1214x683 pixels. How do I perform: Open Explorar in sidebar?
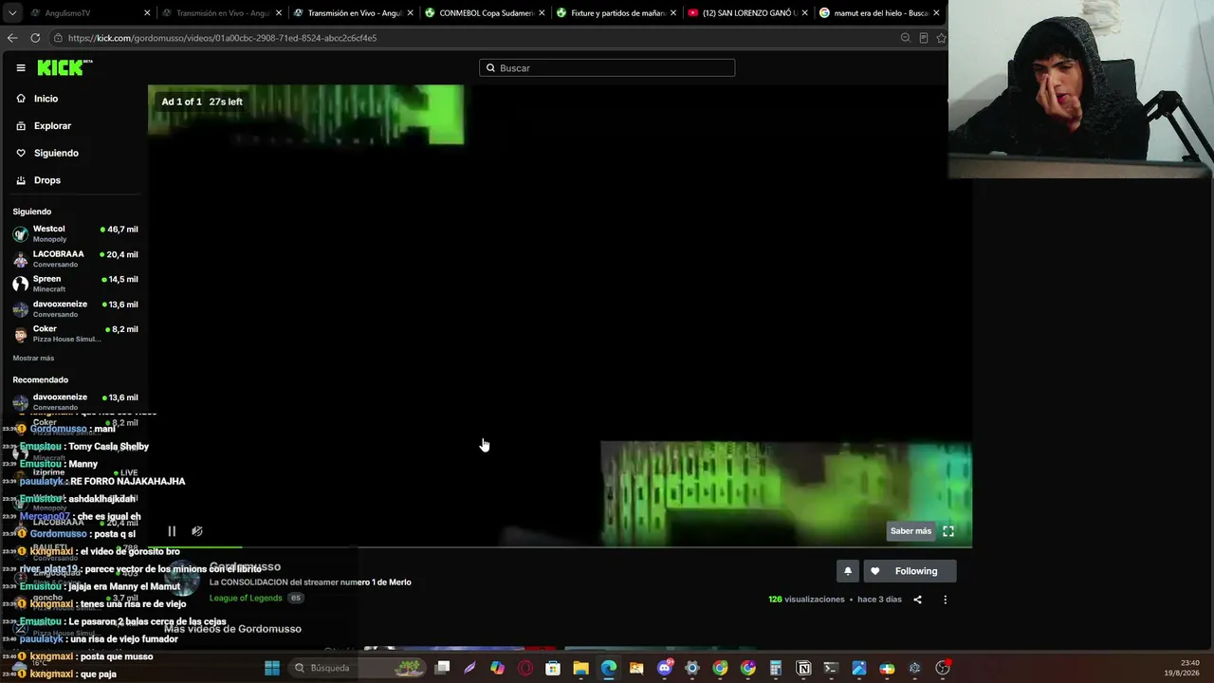[x=52, y=126]
